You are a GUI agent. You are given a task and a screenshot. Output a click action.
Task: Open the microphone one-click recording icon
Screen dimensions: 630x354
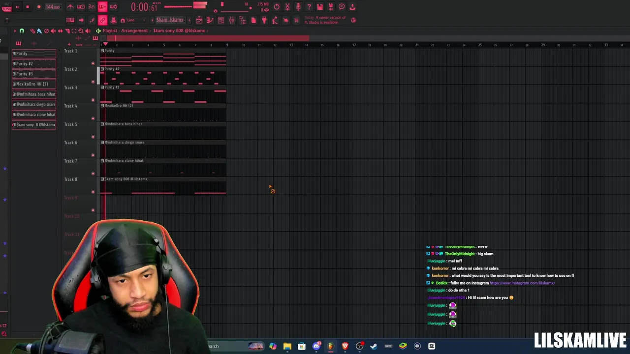pos(298,7)
